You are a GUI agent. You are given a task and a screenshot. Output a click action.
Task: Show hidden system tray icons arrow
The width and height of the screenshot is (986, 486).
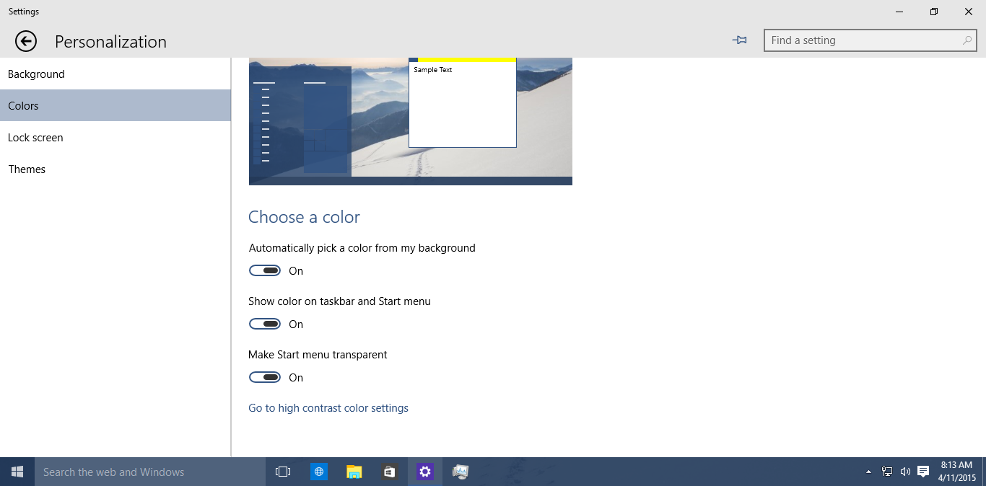click(868, 472)
